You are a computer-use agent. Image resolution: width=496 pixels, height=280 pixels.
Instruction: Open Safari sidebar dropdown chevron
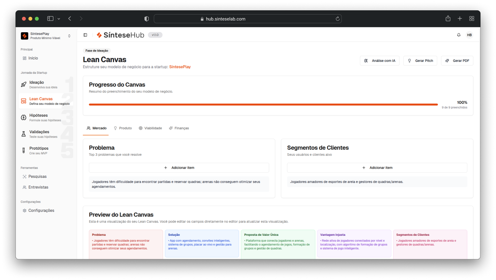[59, 19]
